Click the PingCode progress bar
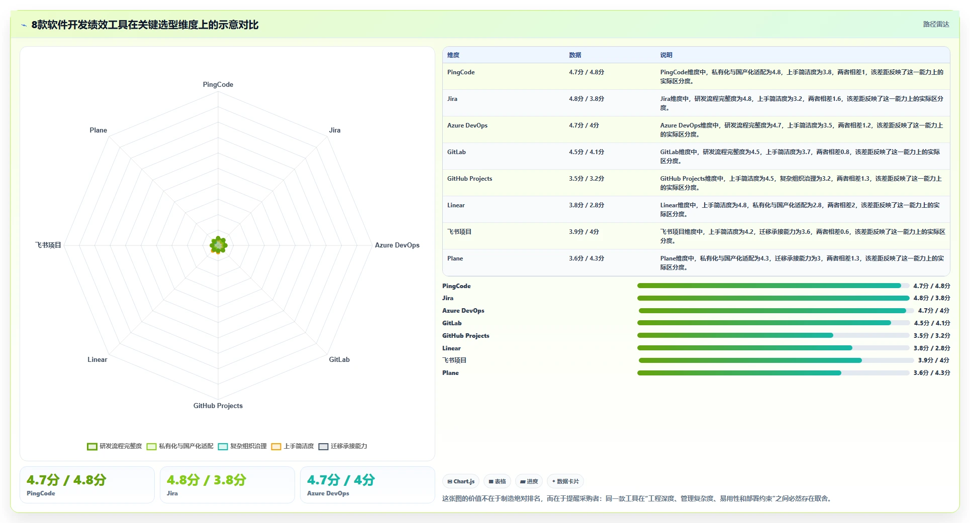This screenshot has width=970, height=523. tap(773, 286)
